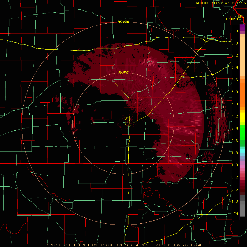Viewport: 247px width, 247px height.
Task: Click the 5.0 value on the color scale
Action: [235, 104]
